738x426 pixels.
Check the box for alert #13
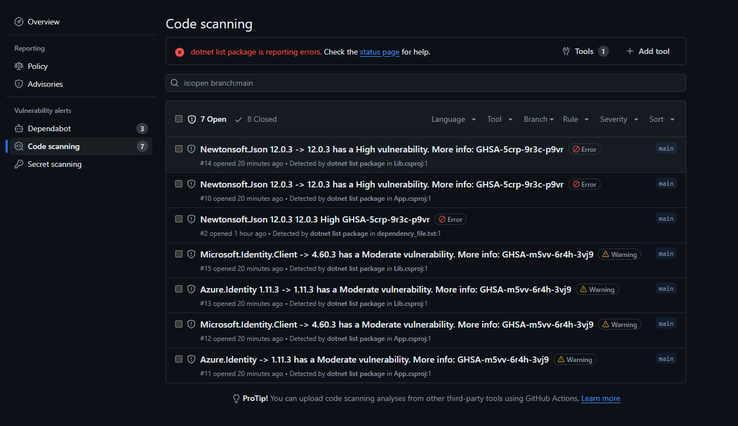[x=179, y=289]
